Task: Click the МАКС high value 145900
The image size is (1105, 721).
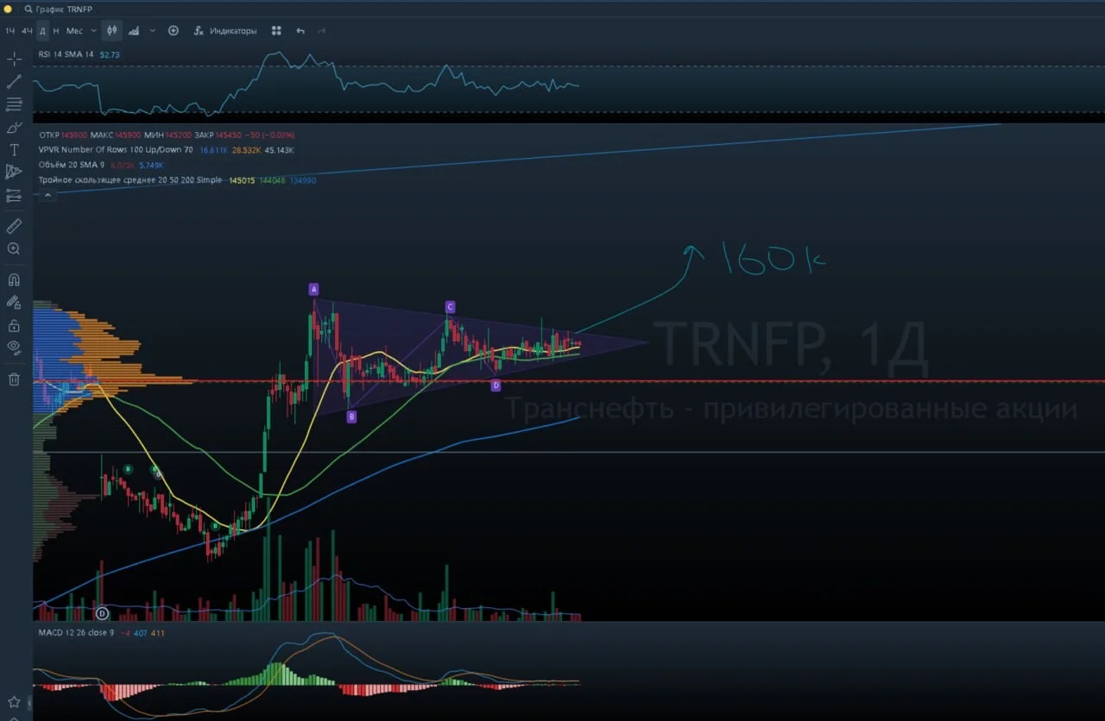Action: pyautogui.click(x=128, y=135)
